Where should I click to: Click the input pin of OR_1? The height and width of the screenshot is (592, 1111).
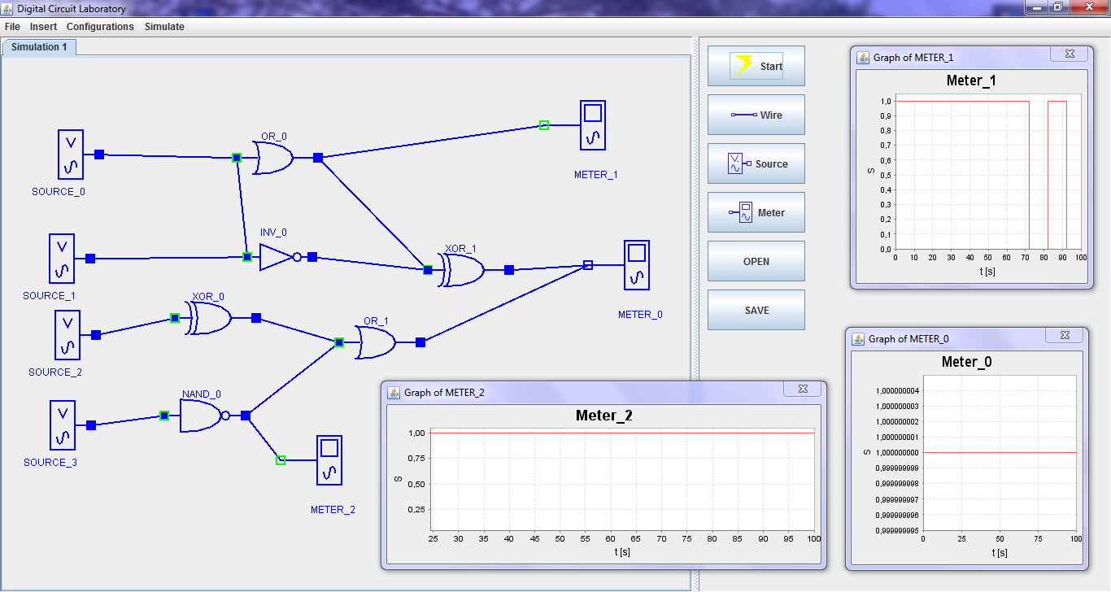(x=339, y=342)
